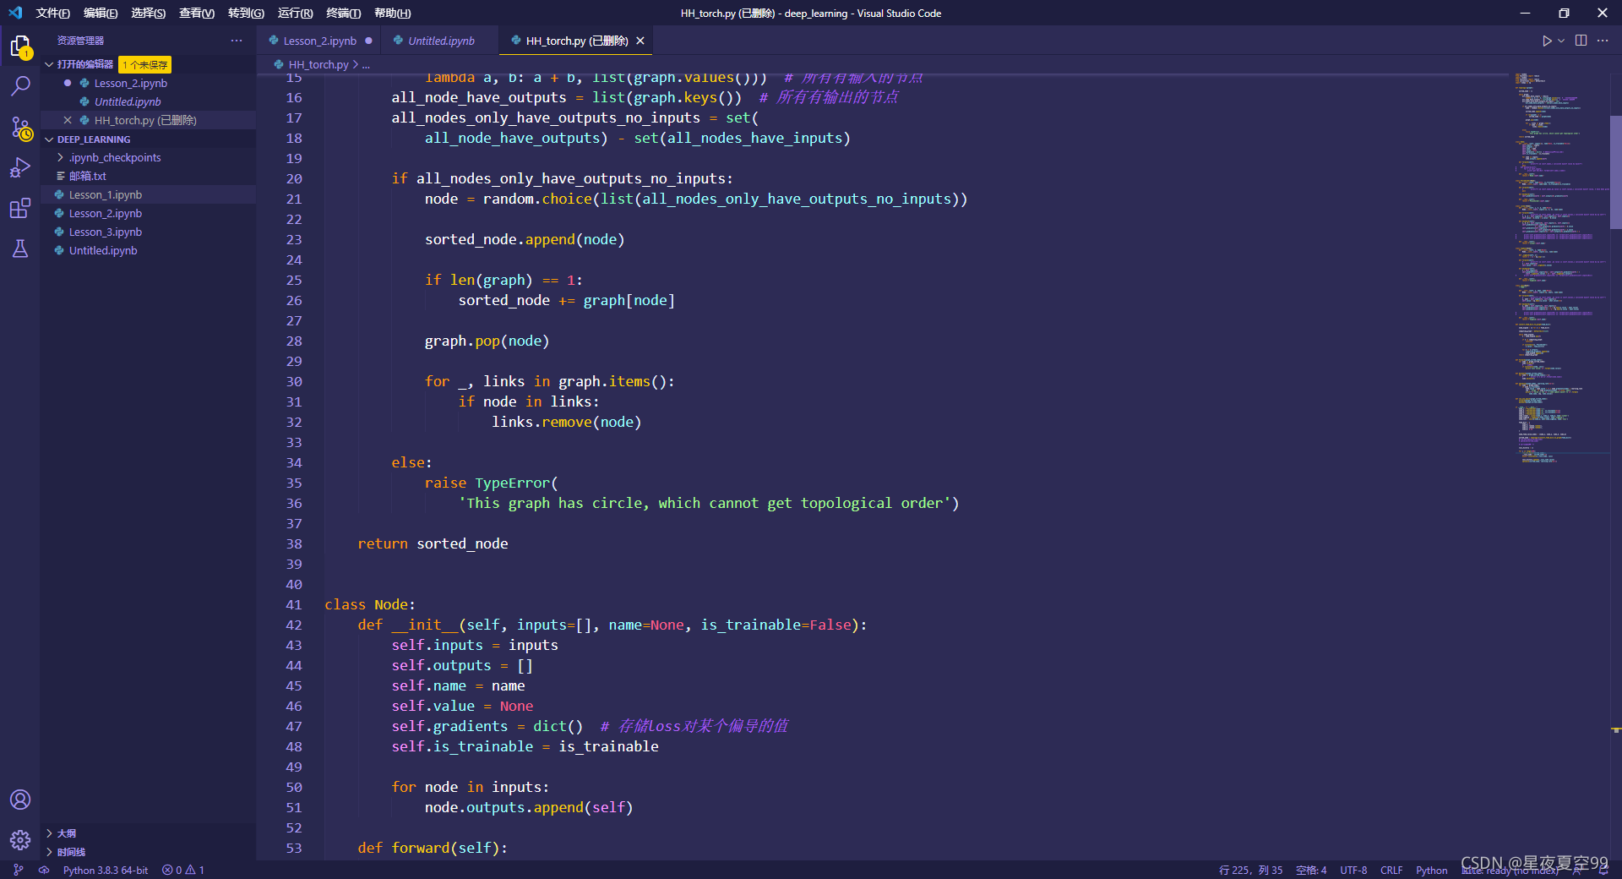Change line ending via CRLF indicator
This screenshot has width=1622, height=879.
(x=1391, y=870)
